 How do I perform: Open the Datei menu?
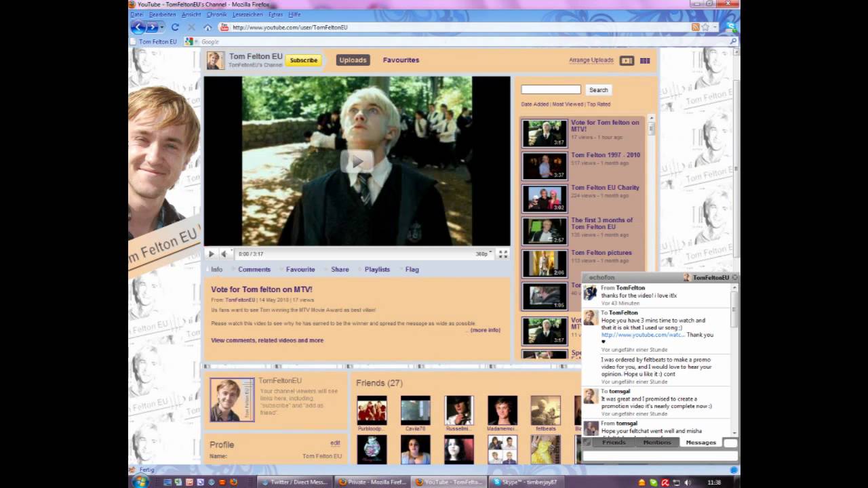click(136, 14)
